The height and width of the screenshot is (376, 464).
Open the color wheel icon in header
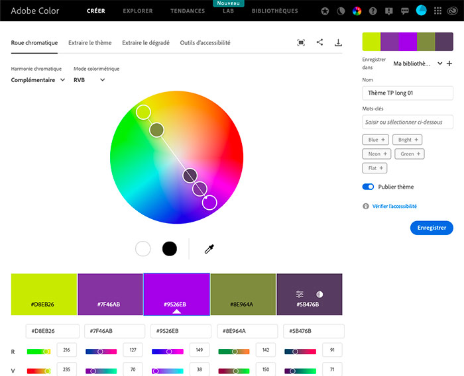pos(357,11)
